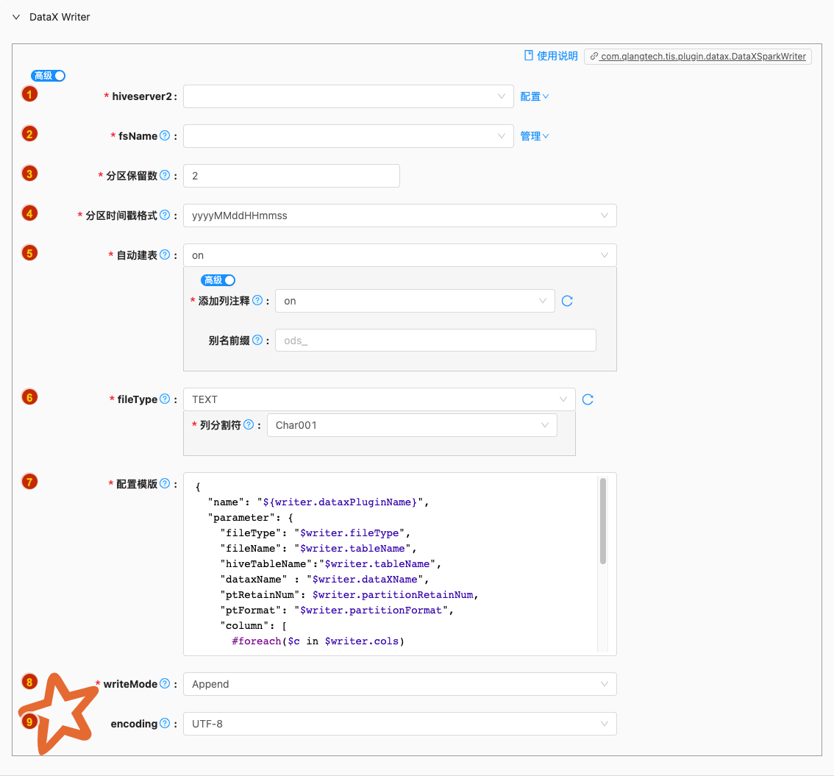Viewport: 834px width, 776px height.
Task: Click the help icon next to encoding
Action: coord(165,723)
